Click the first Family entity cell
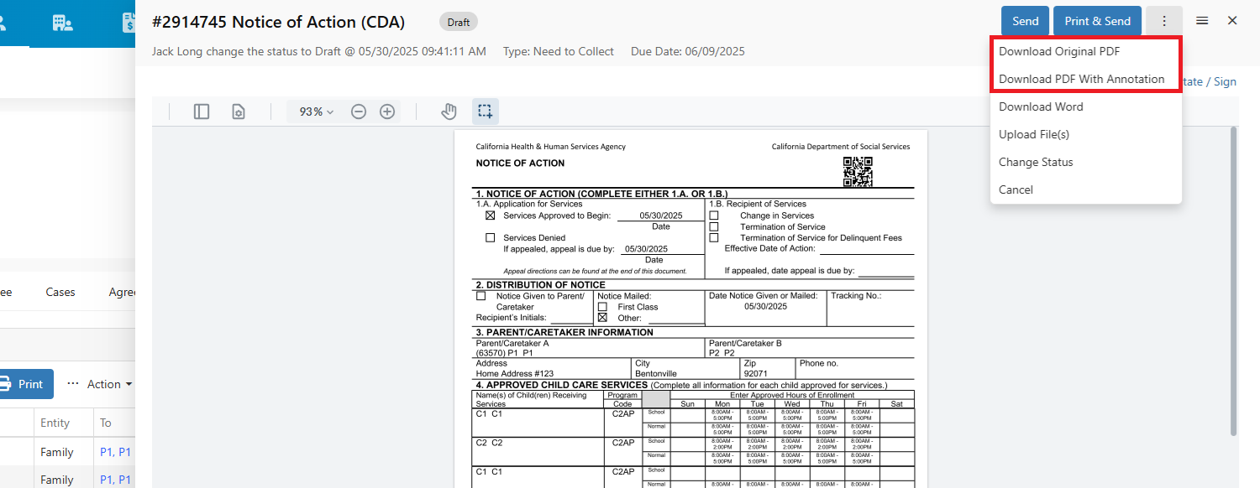This screenshot has height=488, width=1260. pos(57,452)
